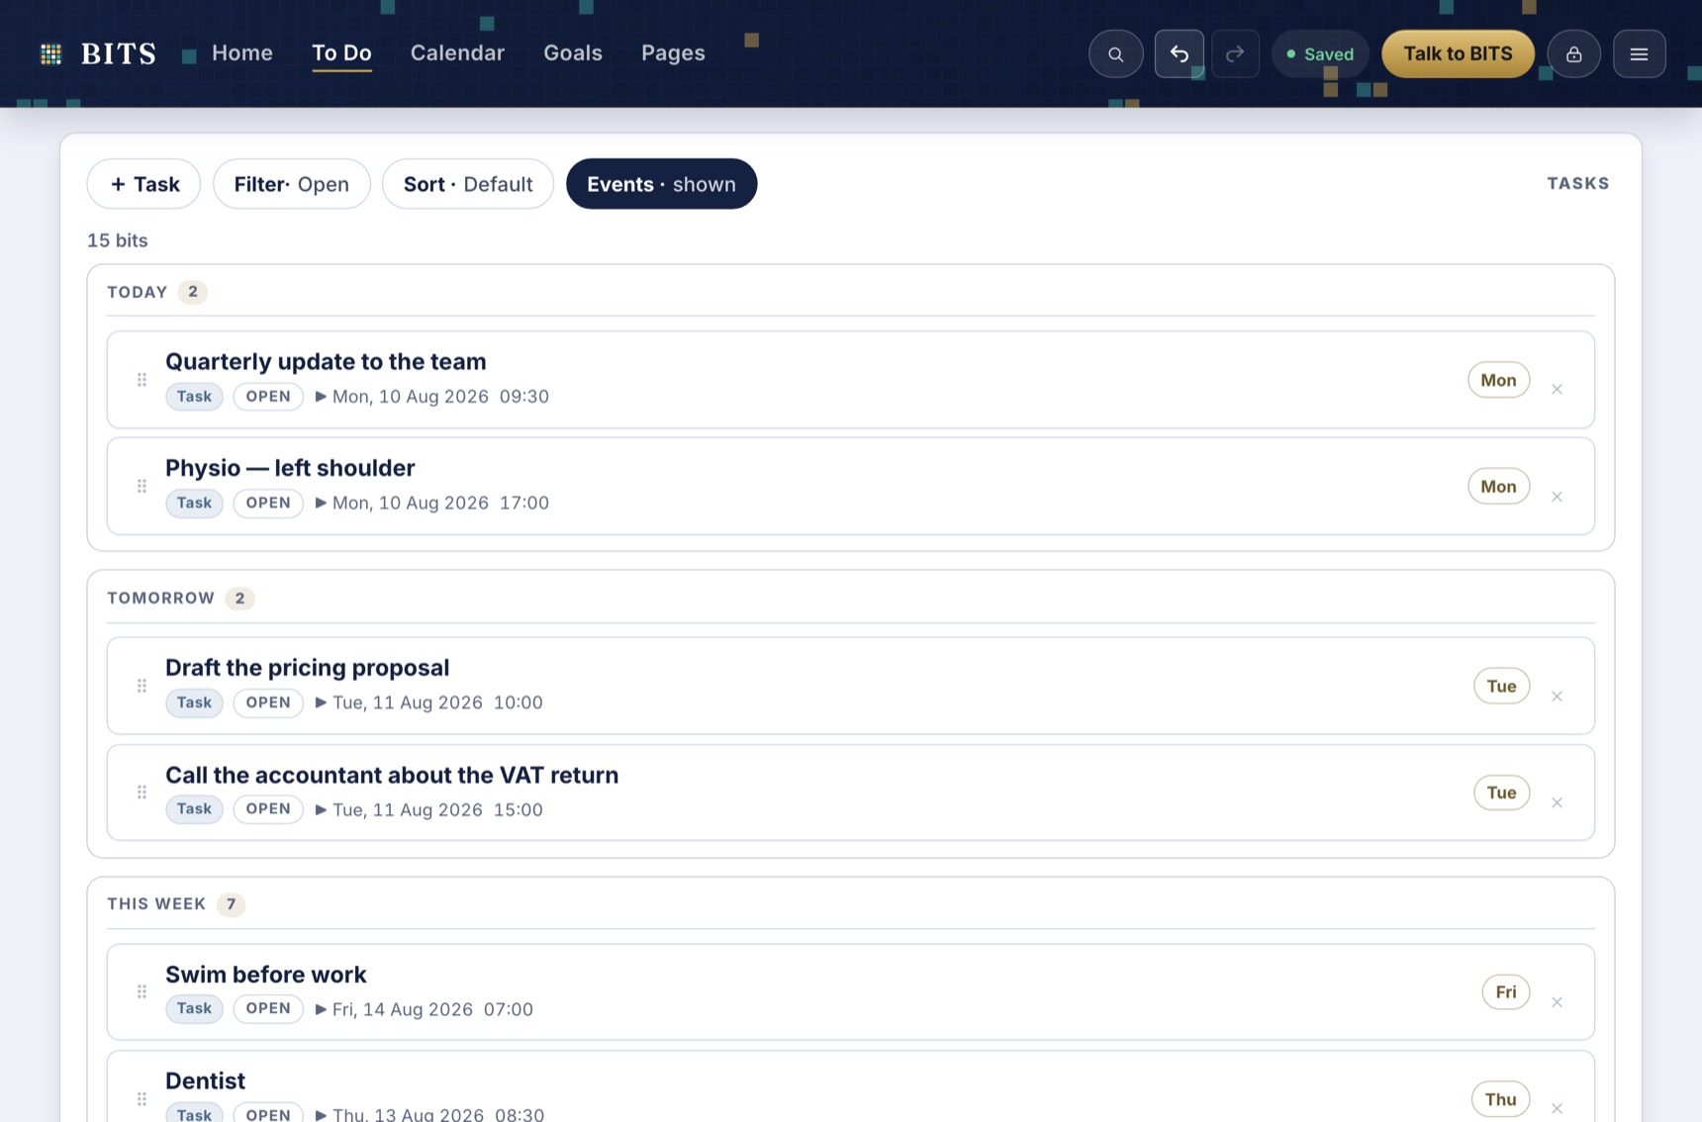This screenshot has height=1122, width=1702.
Task: Click the Thu pill on Dentist task
Action: [1500, 1099]
